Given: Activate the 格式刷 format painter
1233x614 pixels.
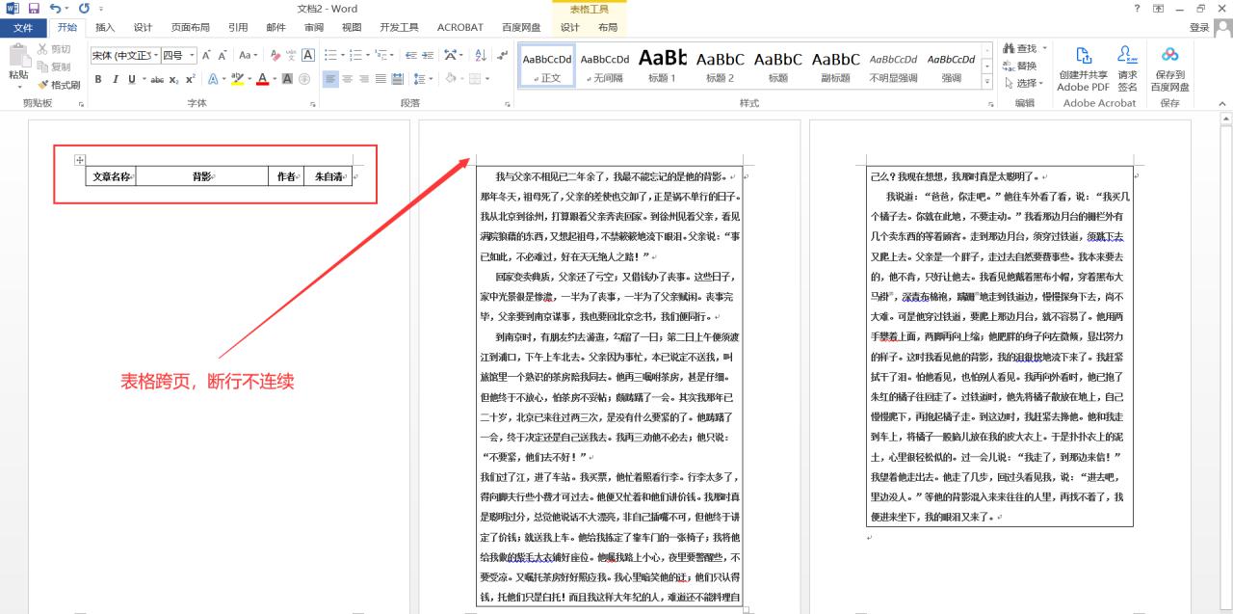Looking at the screenshot, I should tap(59, 85).
